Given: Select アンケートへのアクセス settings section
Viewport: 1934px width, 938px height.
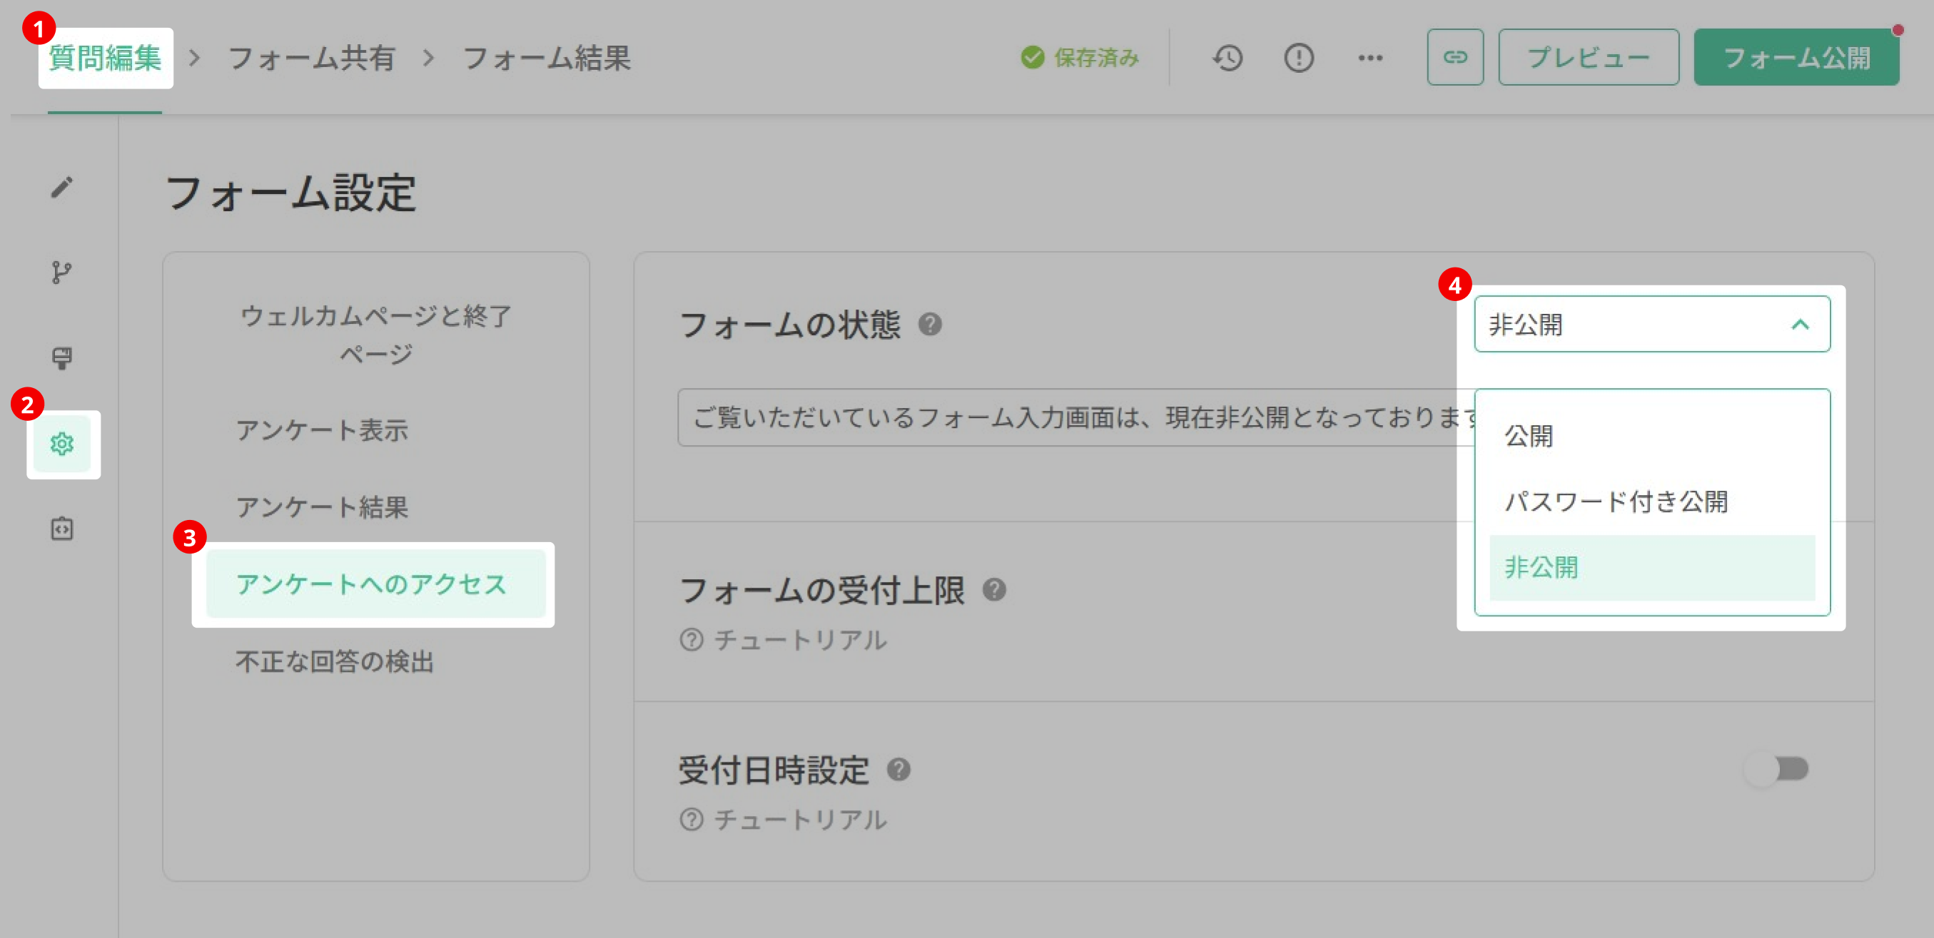Looking at the screenshot, I should click(x=375, y=583).
